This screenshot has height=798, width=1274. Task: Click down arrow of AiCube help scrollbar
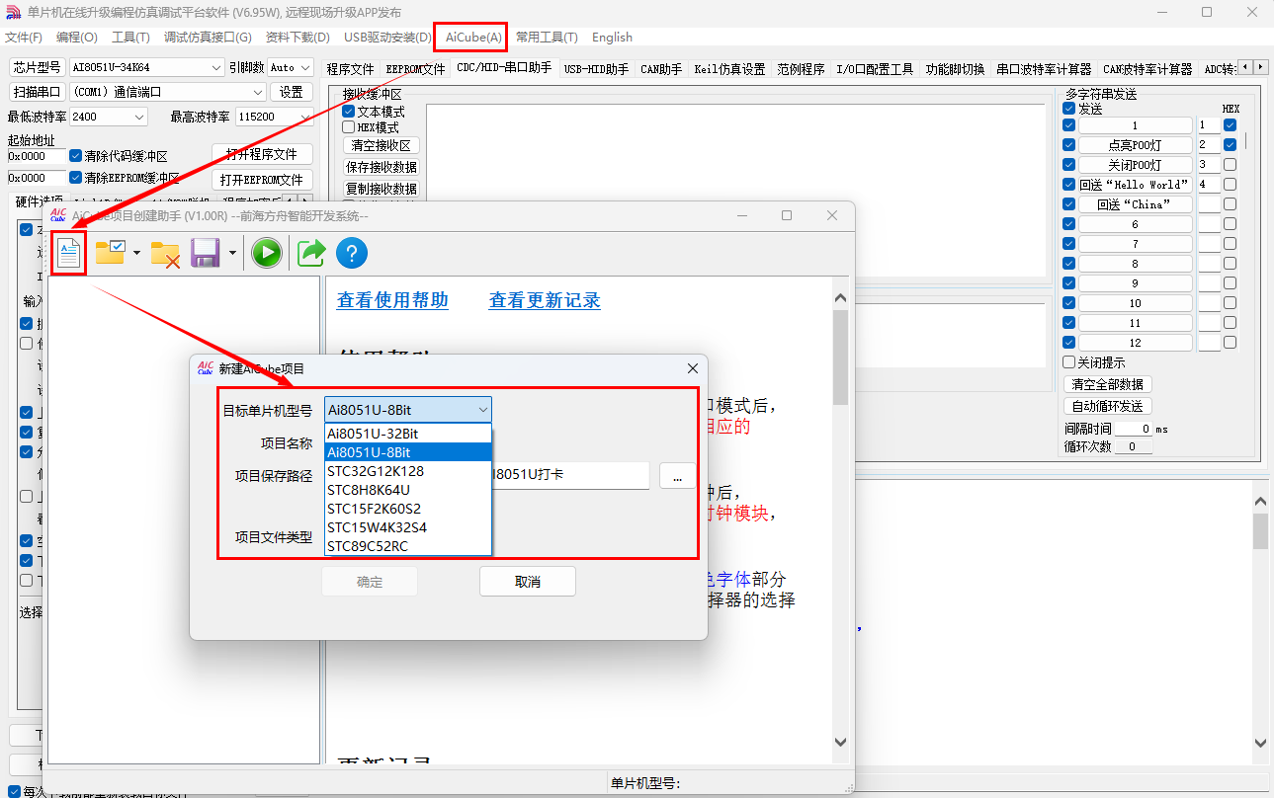(x=841, y=742)
